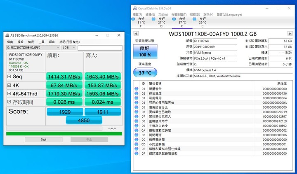Click status orb for attribute 0F

137,153
